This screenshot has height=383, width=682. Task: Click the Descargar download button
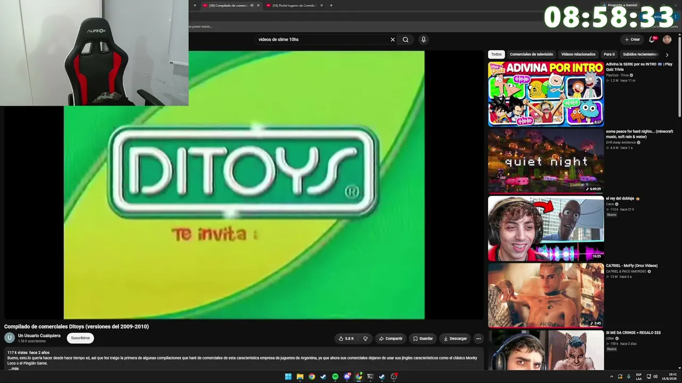point(455,338)
